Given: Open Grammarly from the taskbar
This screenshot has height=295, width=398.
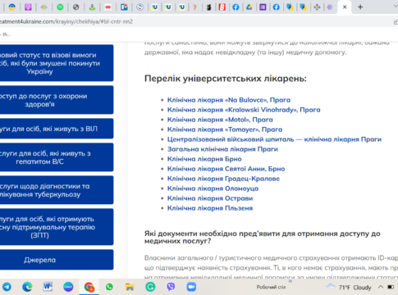Looking at the screenshot, I should click(150, 287).
